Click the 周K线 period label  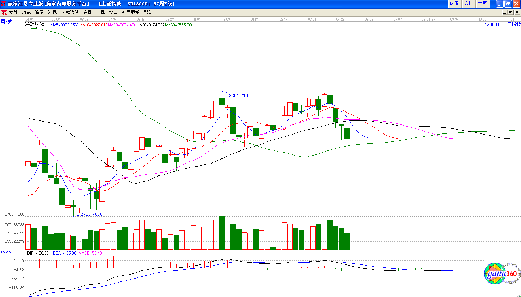click(7, 22)
